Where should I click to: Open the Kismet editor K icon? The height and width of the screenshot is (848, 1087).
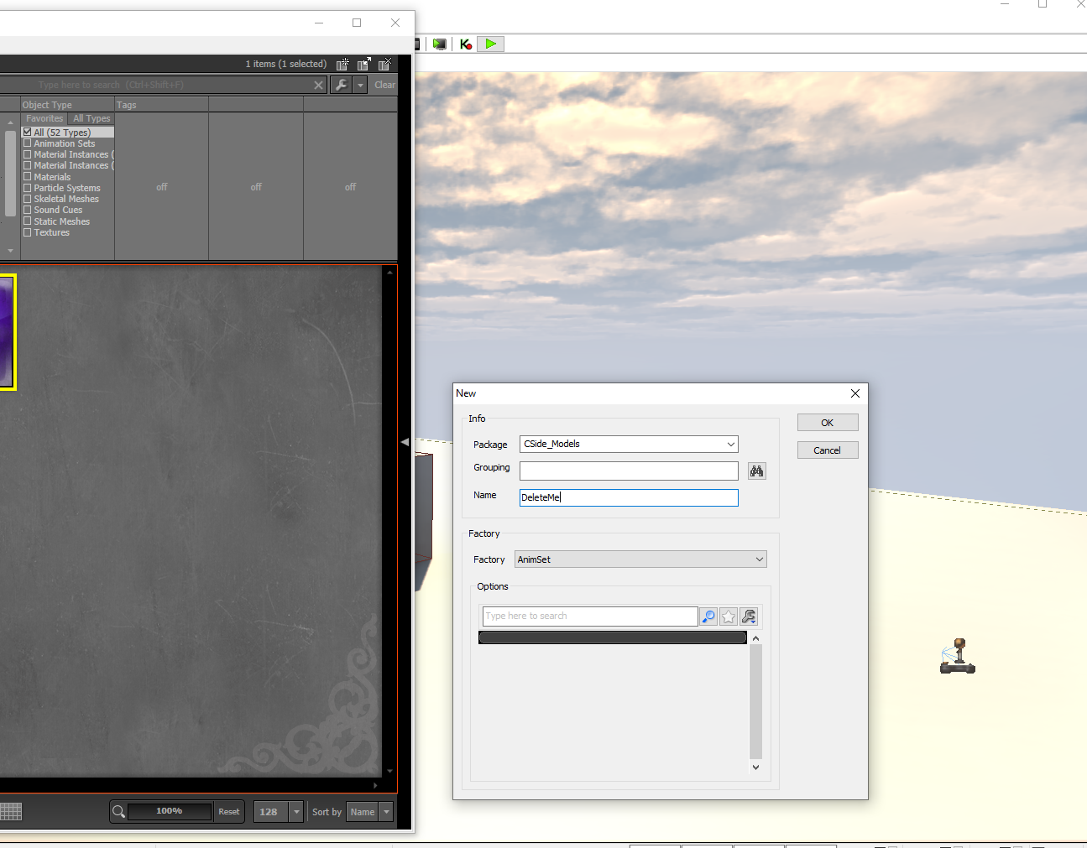466,44
